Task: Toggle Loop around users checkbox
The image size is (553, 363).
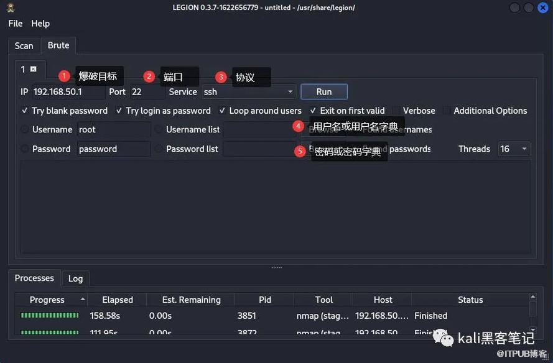Action: 222,111
